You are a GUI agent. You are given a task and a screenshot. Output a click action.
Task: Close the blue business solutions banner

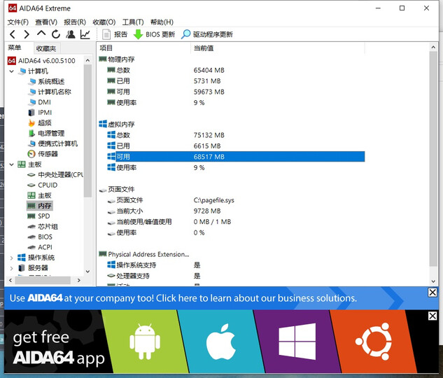433,293
